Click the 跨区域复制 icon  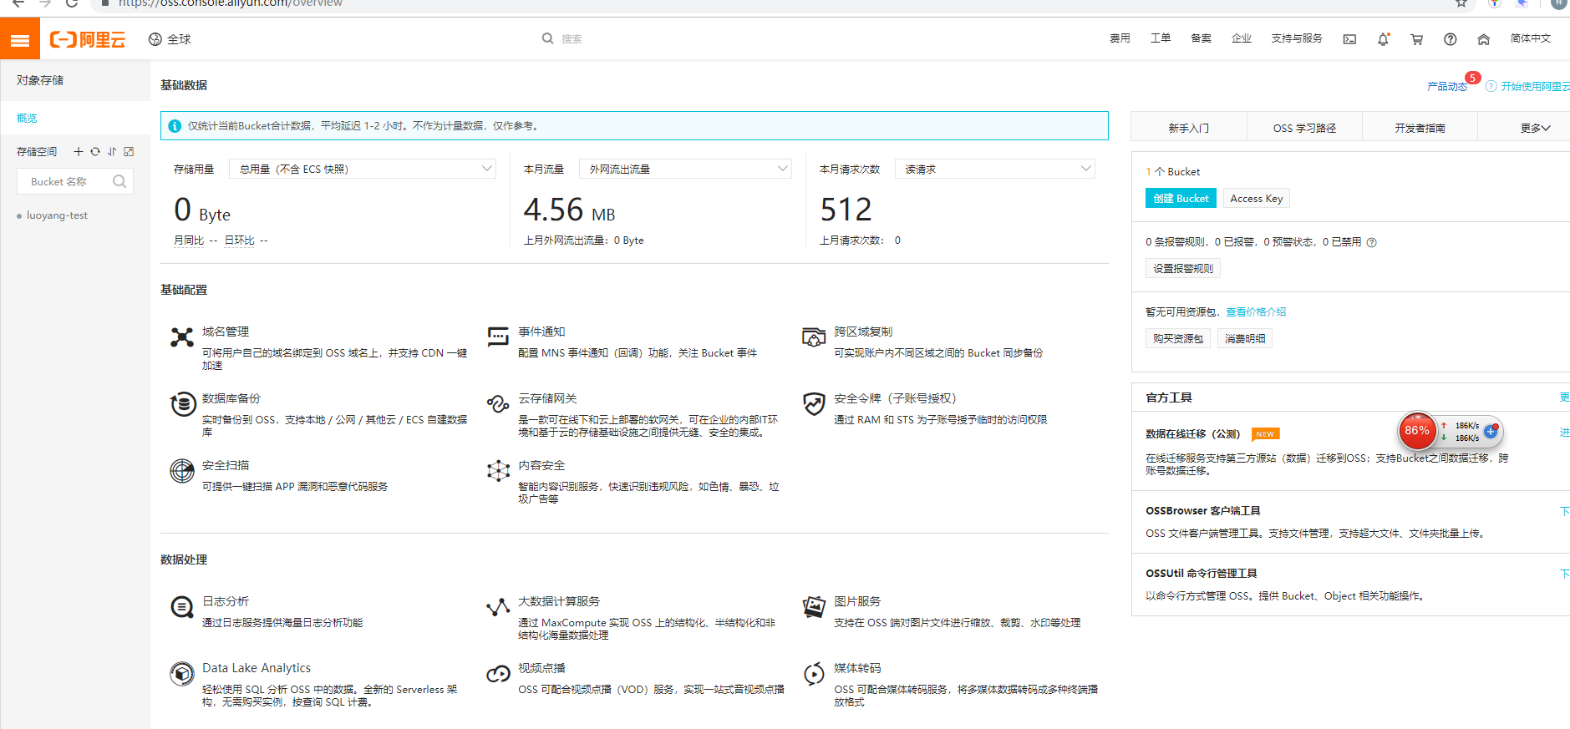pos(814,337)
